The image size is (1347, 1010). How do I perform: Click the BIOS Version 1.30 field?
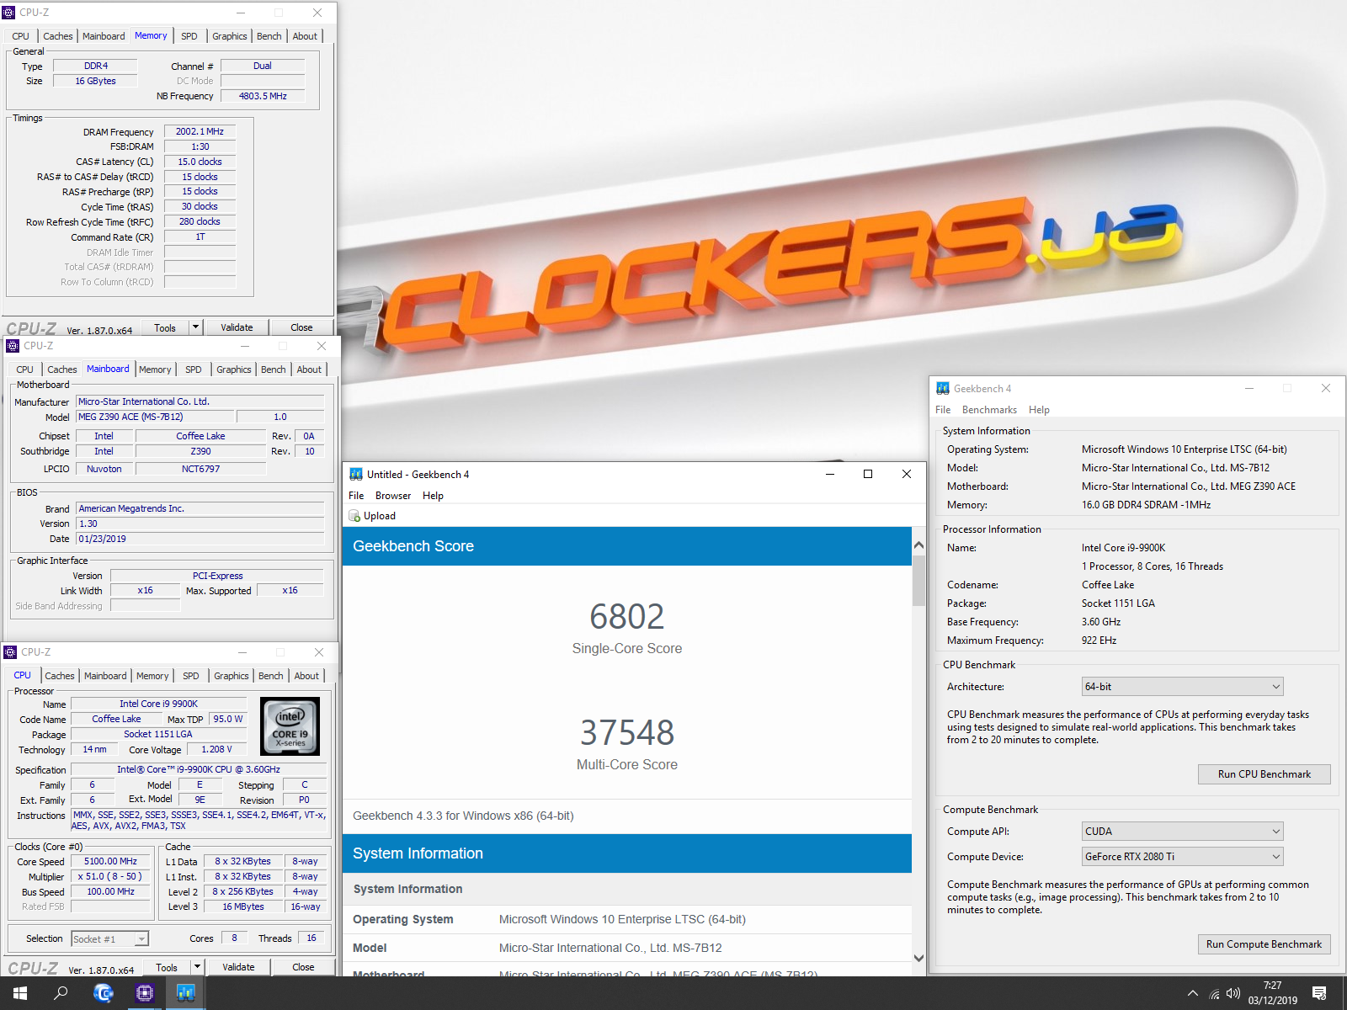[x=200, y=524]
